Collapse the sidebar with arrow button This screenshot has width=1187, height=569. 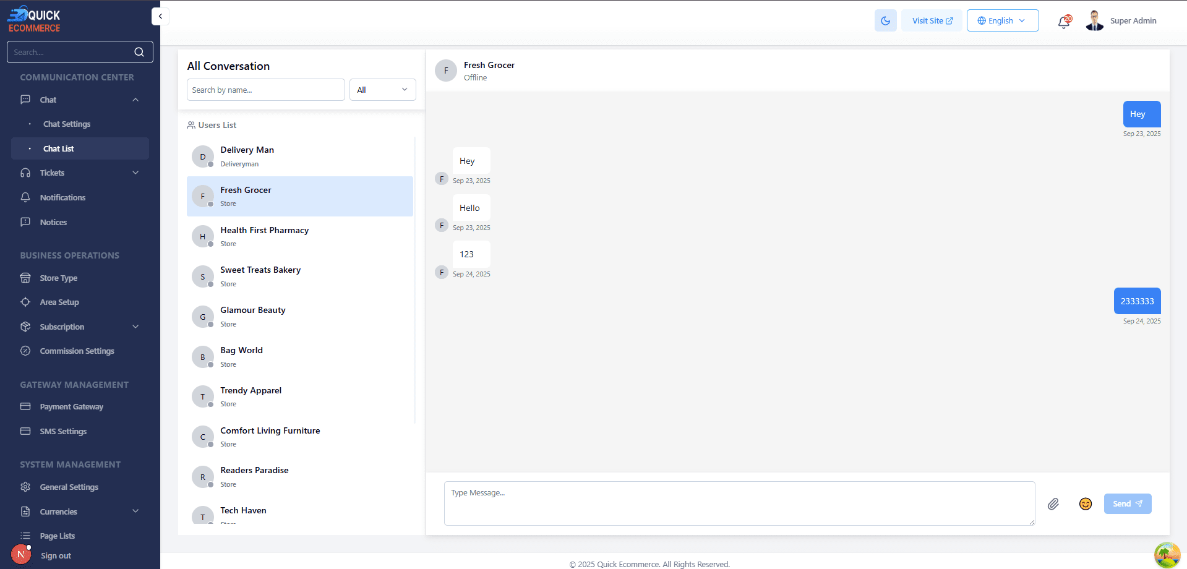coord(160,17)
